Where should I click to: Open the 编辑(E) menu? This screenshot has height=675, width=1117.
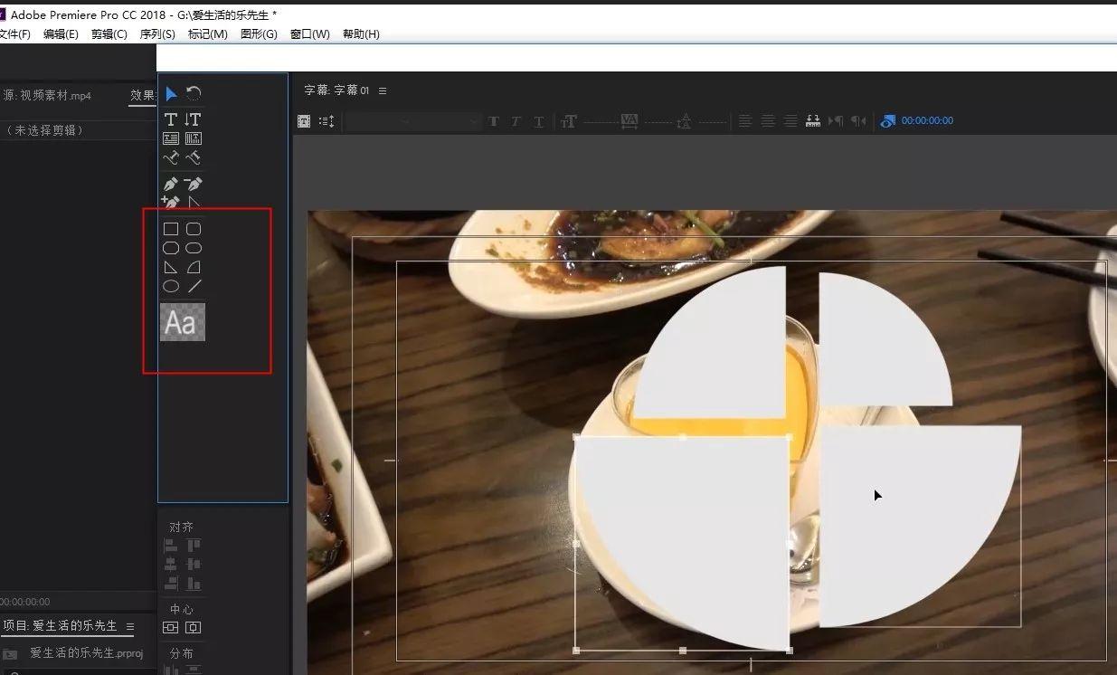click(x=61, y=34)
